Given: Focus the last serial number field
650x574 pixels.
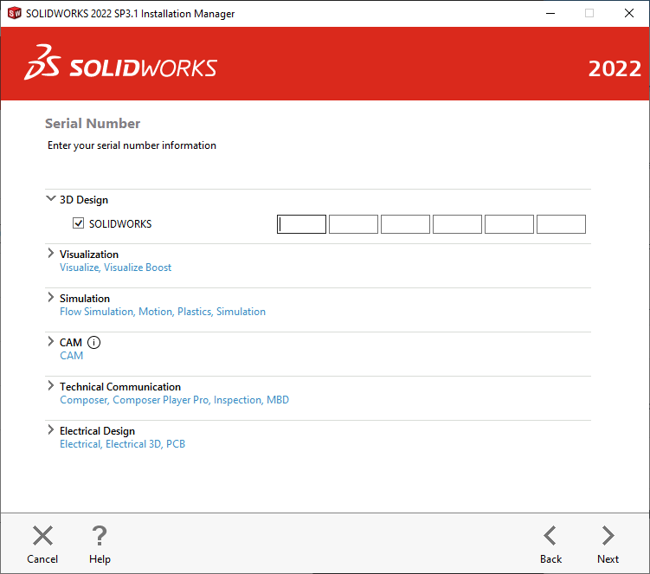Looking at the screenshot, I should coord(561,224).
